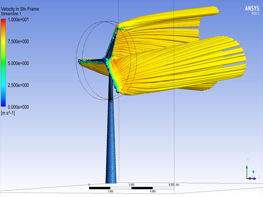The width and height of the screenshot is (263, 197).
Task: Click the XYZ axis triad
Action: 253,170
